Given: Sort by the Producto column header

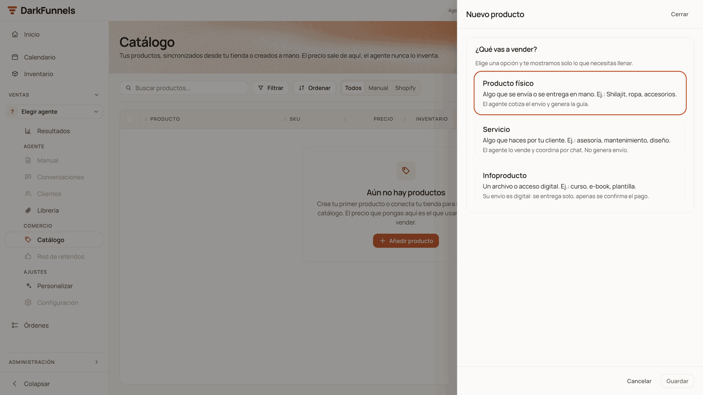Looking at the screenshot, I should pyautogui.click(x=165, y=119).
